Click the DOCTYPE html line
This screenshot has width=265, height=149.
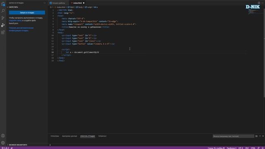click(65, 10)
